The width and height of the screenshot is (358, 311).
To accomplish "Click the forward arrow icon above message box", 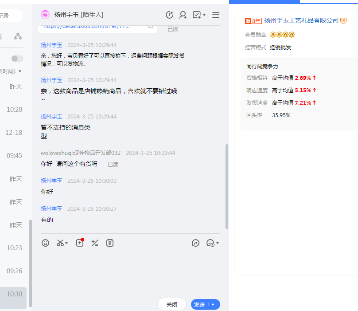I will (x=195, y=243).
